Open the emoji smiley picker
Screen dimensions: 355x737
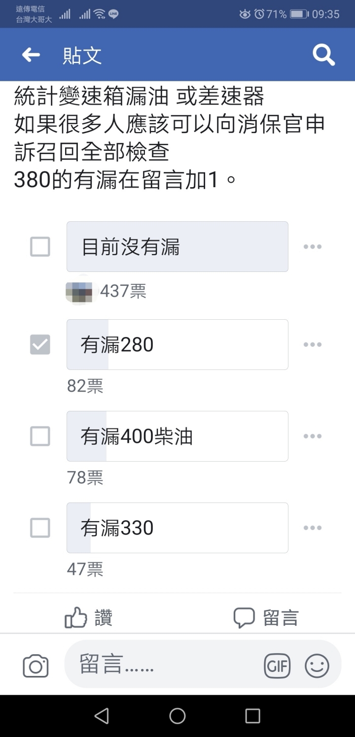click(317, 666)
